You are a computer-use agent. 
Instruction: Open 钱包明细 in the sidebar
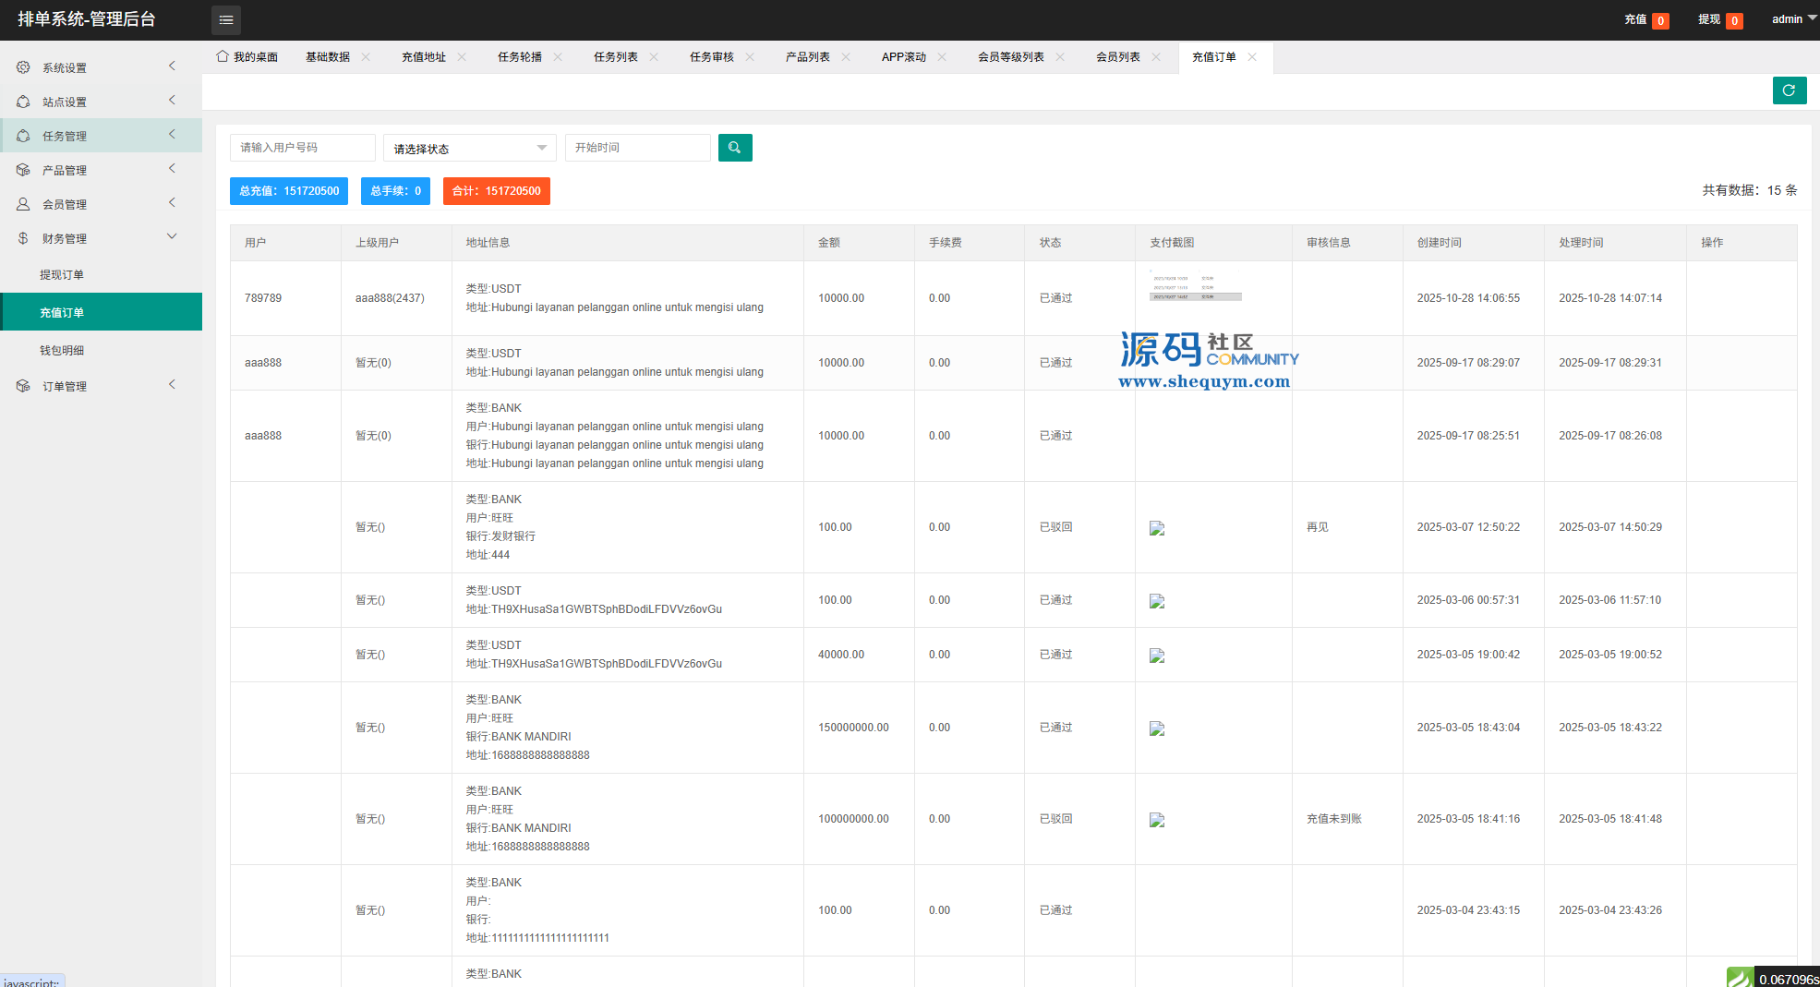62,351
